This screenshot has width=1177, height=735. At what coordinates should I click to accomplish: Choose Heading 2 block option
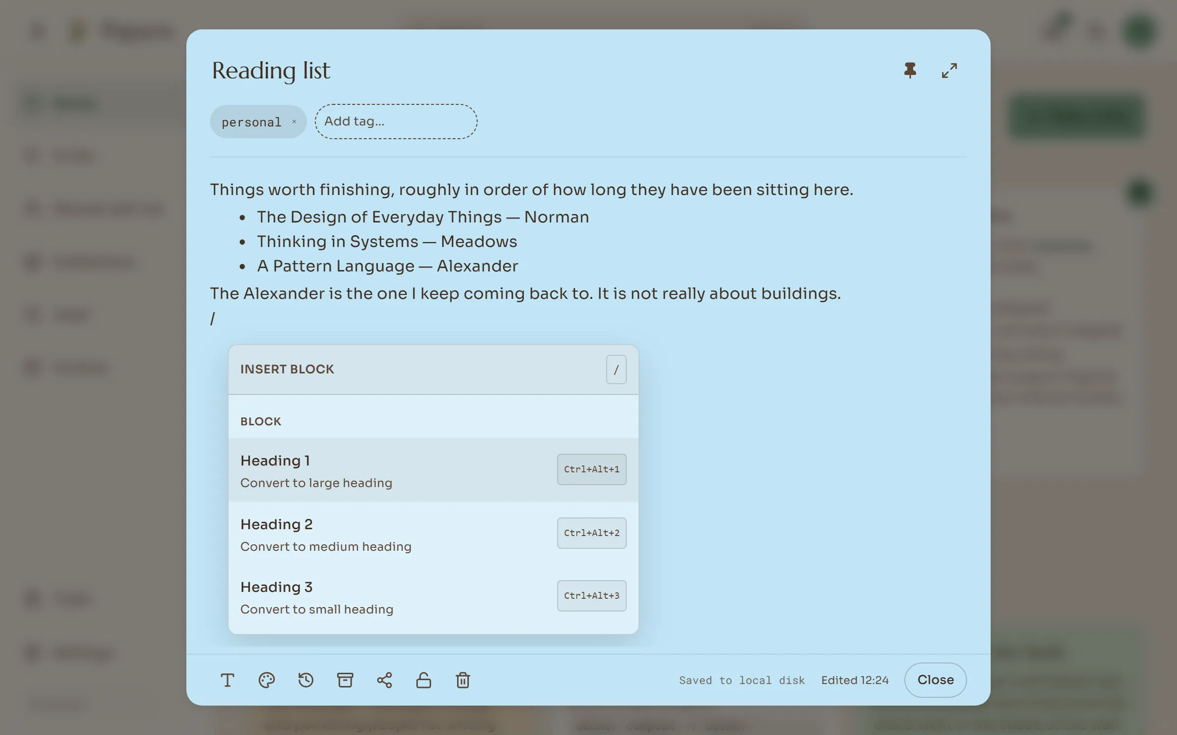[434, 534]
